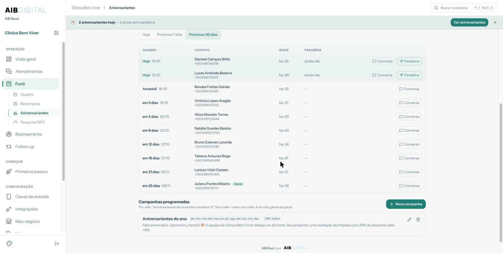
Task: Open Primeiros passos rocket item
Action: click(x=31, y=172)
